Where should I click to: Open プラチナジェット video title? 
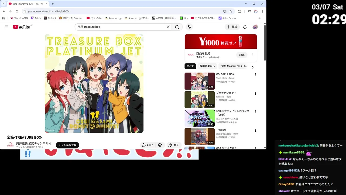(226, 93)
